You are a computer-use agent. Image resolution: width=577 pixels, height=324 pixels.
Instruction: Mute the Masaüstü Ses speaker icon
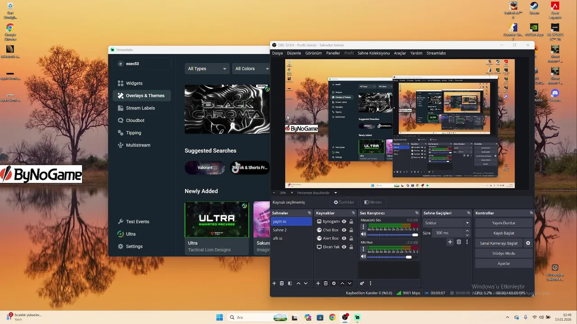coord(363,234)
